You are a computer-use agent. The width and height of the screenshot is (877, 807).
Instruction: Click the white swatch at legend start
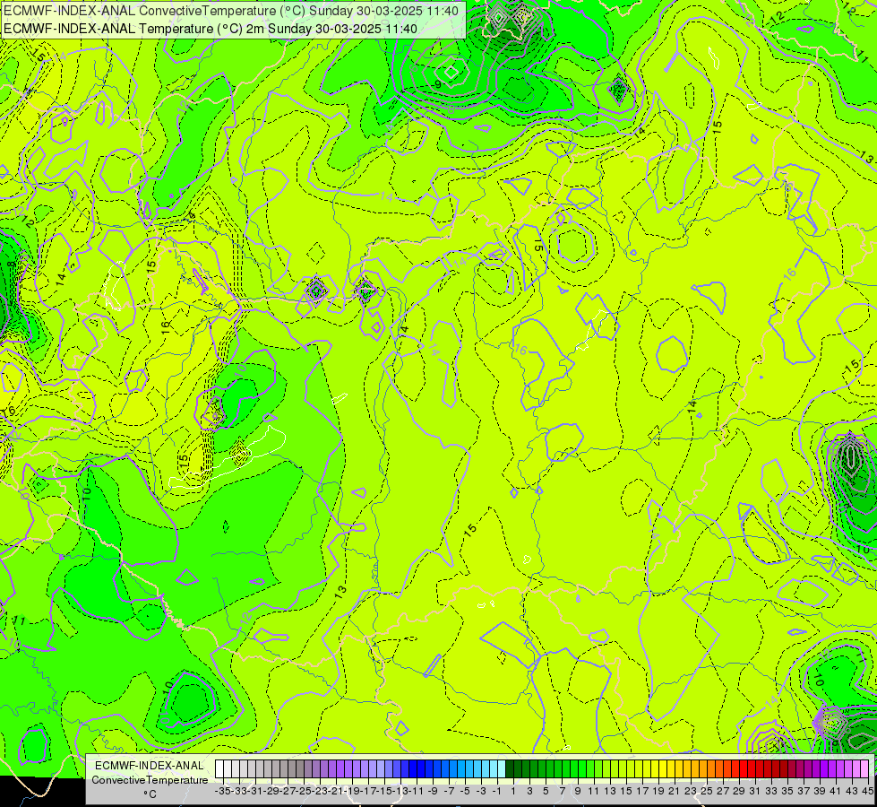pos(219,769)
